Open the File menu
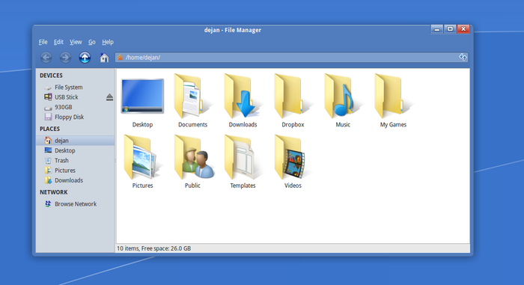Image resolution: width=524 pixels, height=285 pixels. click(x=43, y=42)
